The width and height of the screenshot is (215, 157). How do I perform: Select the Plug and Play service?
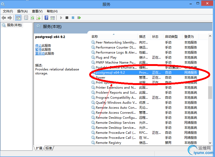click(145, 58)
